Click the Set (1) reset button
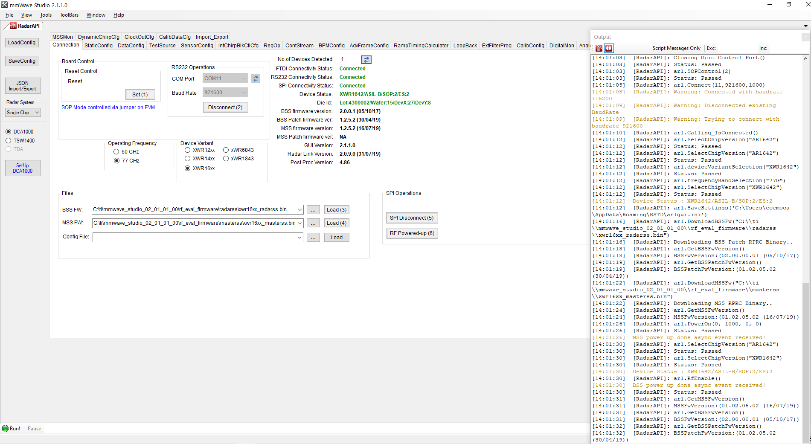The image size is (811, 444). click(140, 95)
